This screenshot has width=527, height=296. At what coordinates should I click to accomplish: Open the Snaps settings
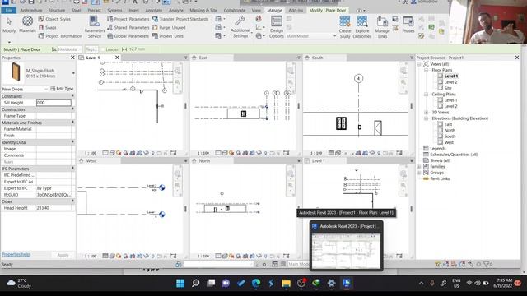click(47, 27)
